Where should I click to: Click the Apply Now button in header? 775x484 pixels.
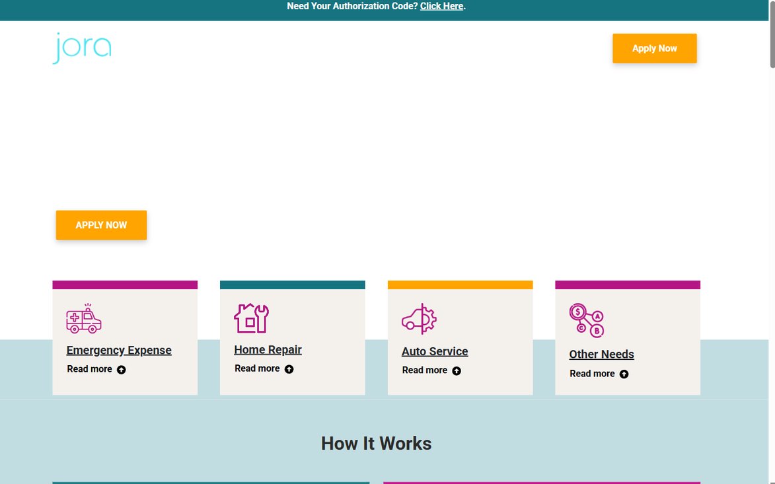point(654,48)
